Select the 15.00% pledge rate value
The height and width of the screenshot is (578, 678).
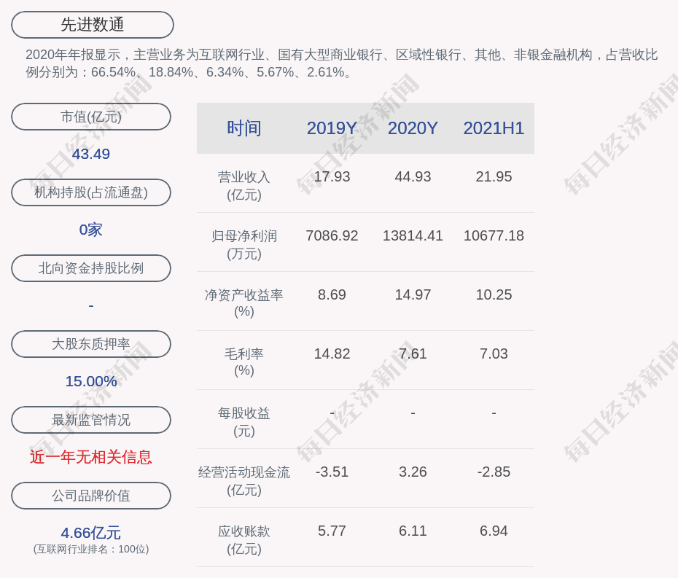pos(91,381)
